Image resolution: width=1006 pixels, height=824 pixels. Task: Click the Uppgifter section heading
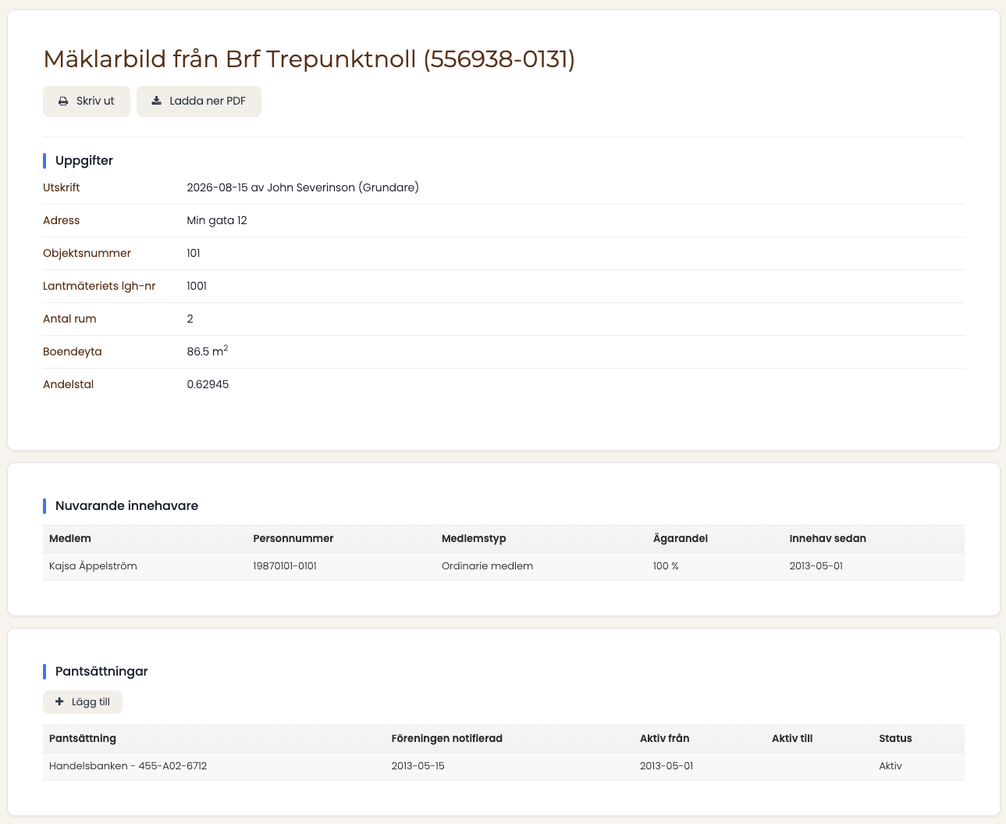84,161
